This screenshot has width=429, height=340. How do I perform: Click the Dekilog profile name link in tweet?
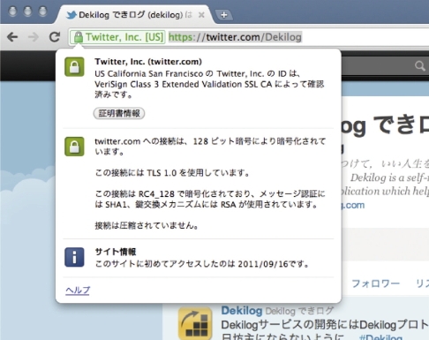coord(242,311)
